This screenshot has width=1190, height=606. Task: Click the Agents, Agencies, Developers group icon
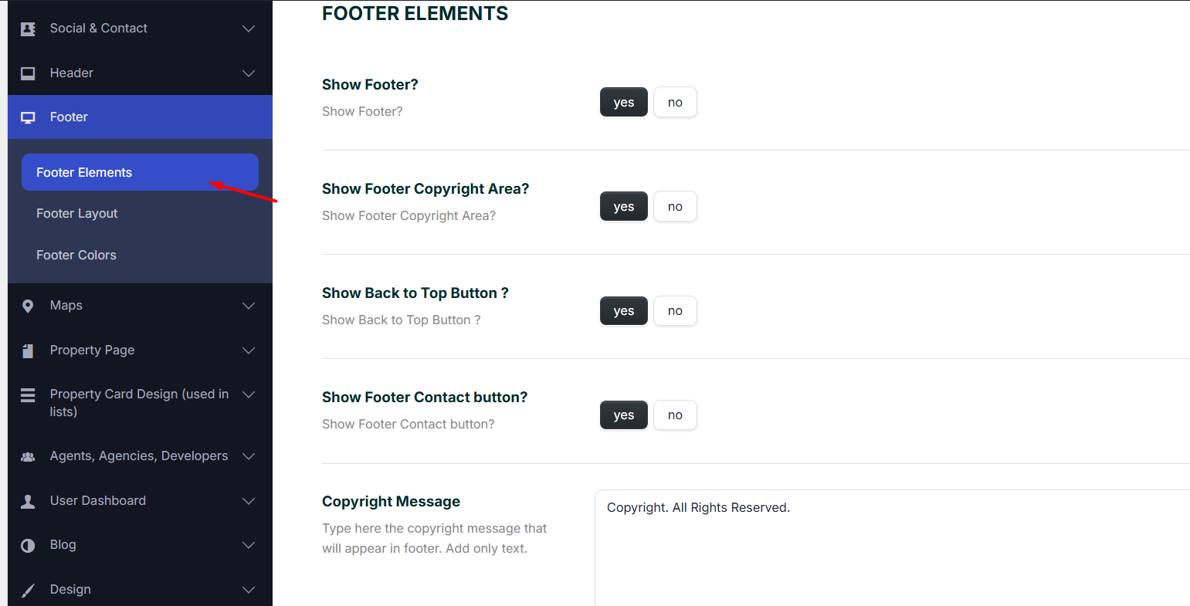pyautogui.click(x=28, y=456)
